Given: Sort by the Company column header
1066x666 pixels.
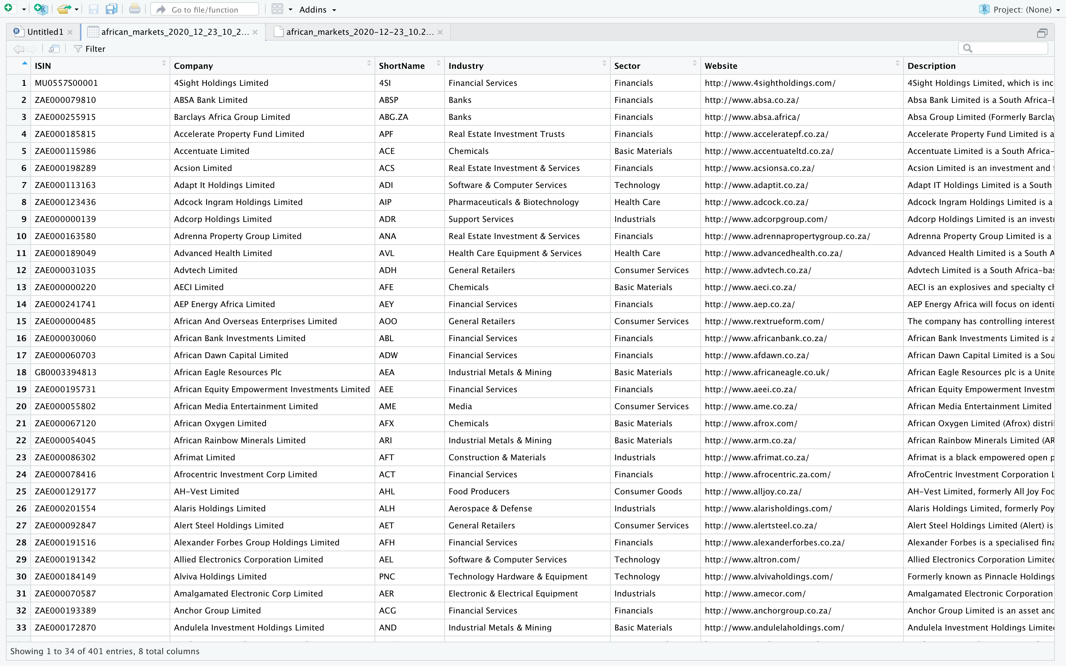Looking at the screenshot, I should click(x=272, y=65).
